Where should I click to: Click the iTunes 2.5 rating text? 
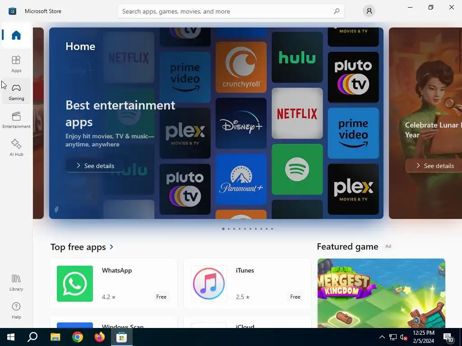(243, 297)
